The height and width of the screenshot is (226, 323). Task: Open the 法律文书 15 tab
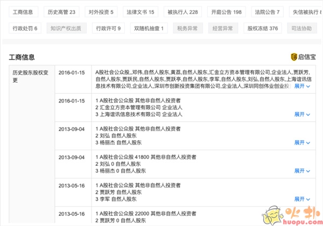[140, 11]
